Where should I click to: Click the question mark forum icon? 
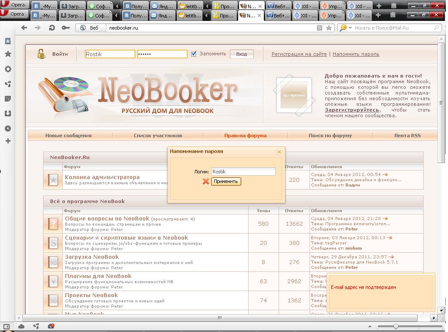[53, 224]
